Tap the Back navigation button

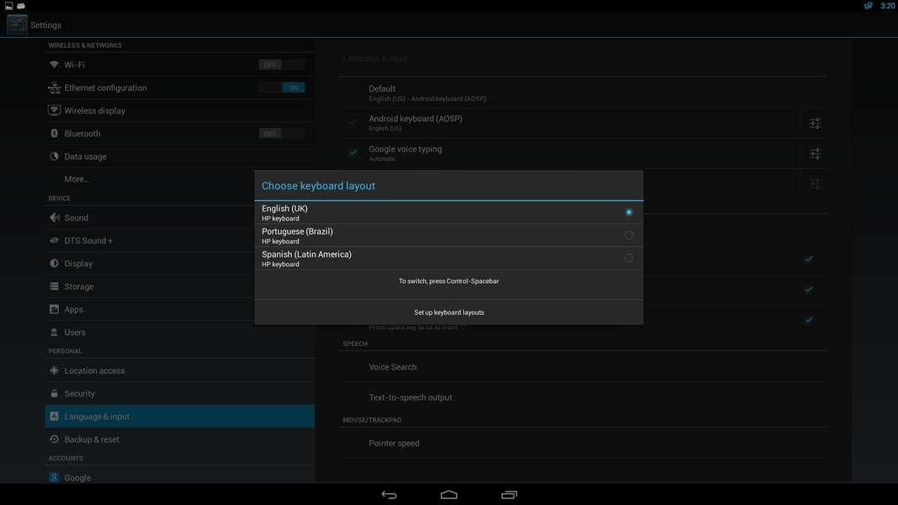point(389,495)
